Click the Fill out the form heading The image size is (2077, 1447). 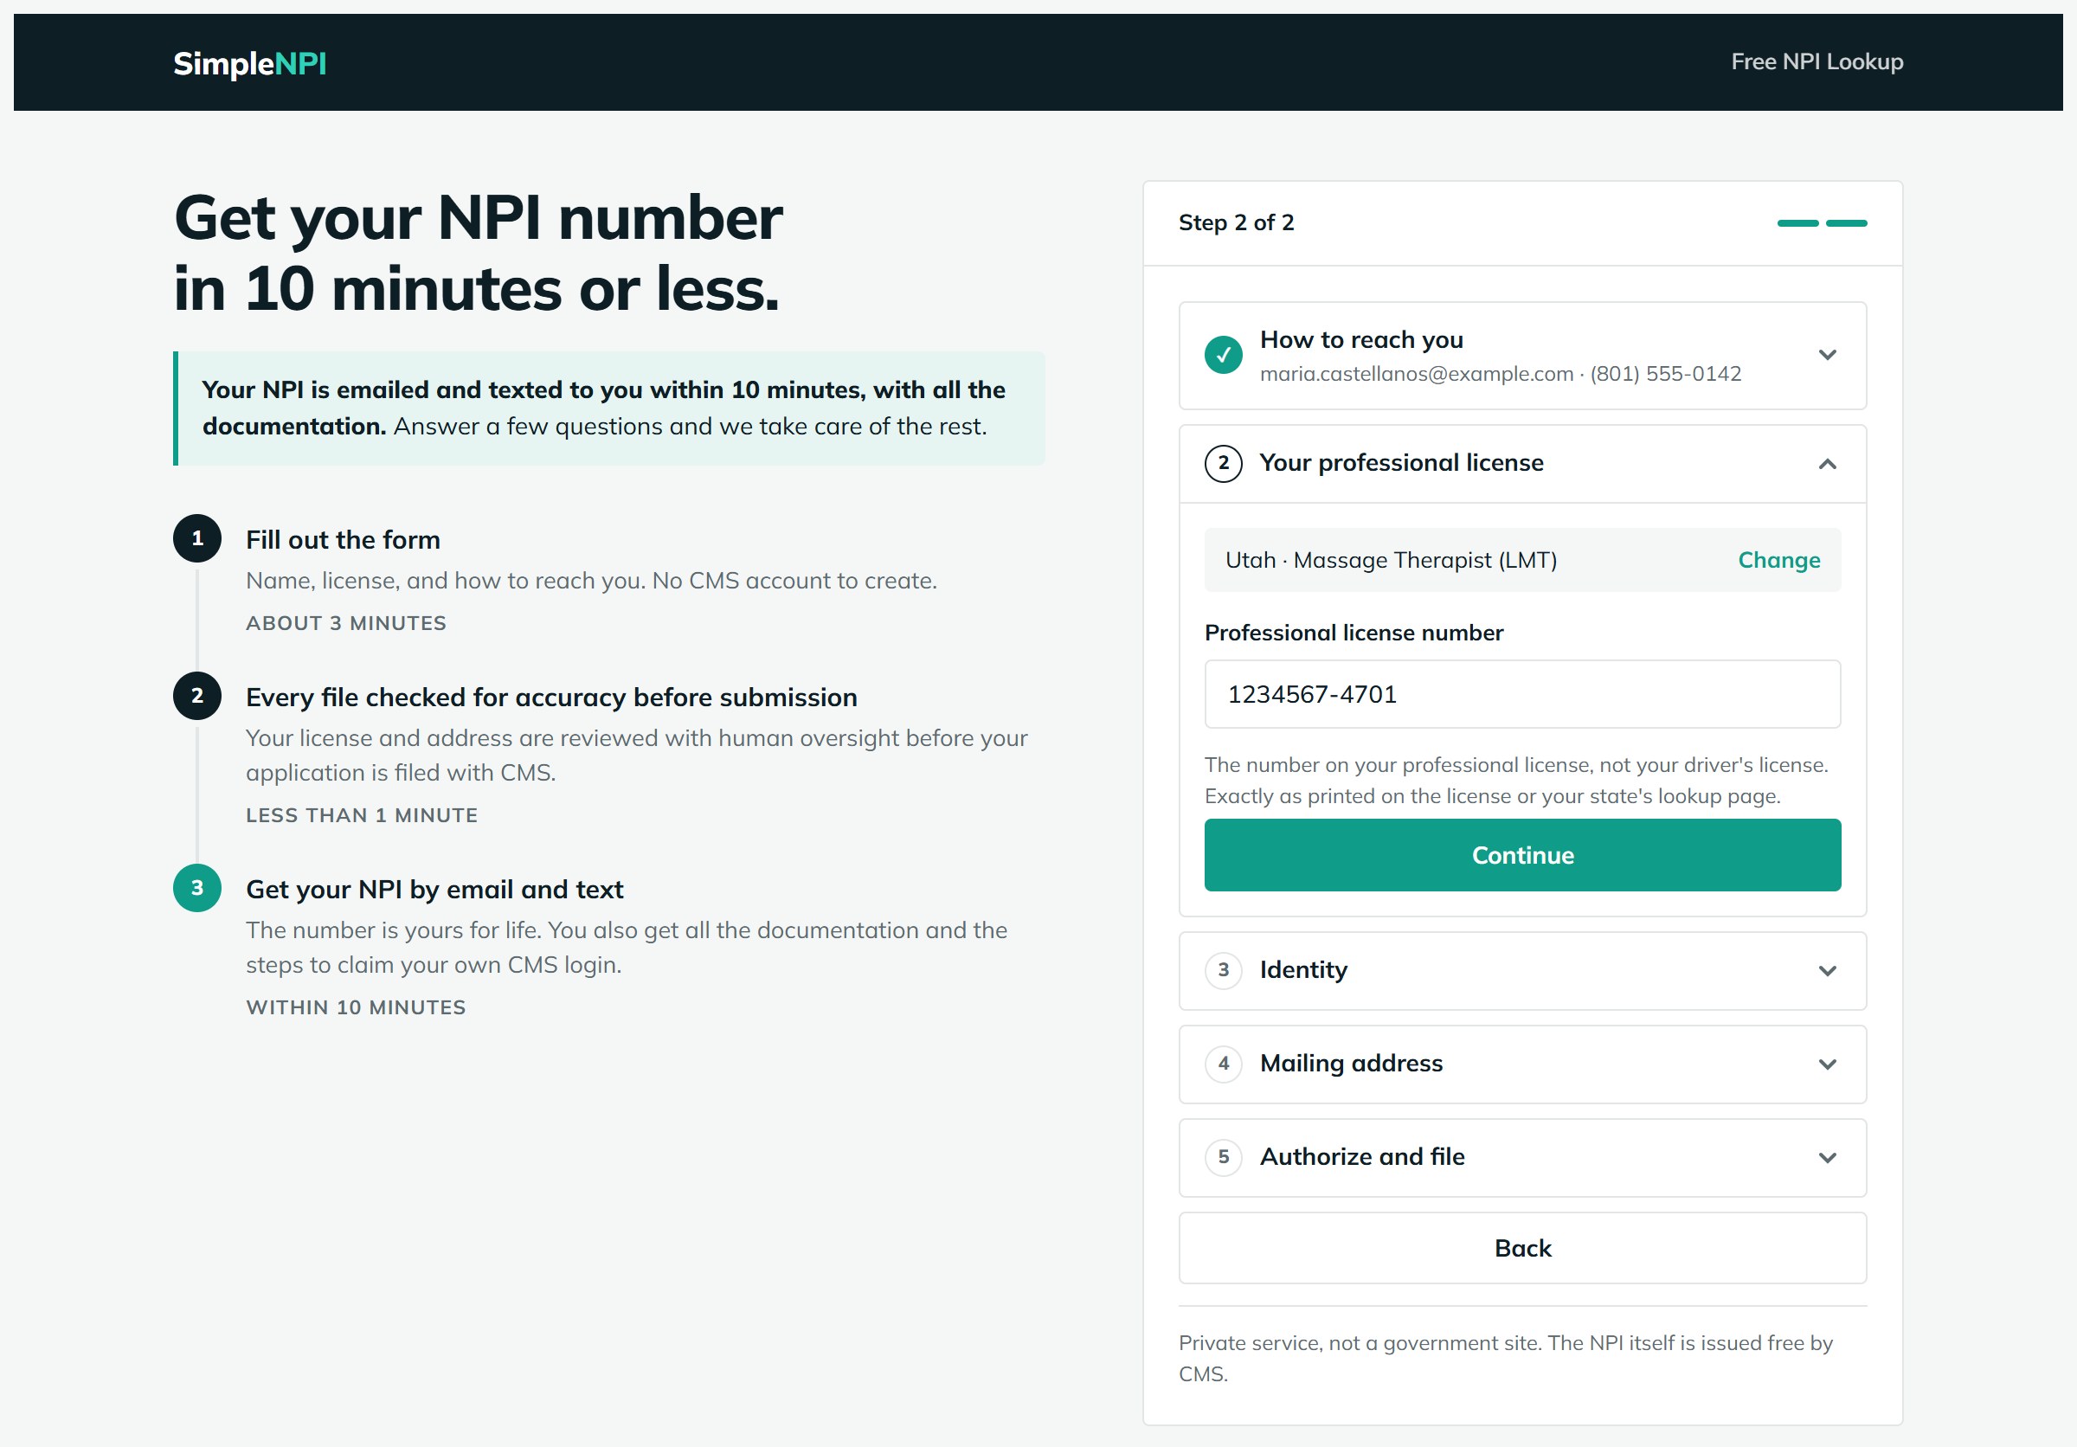343,540
